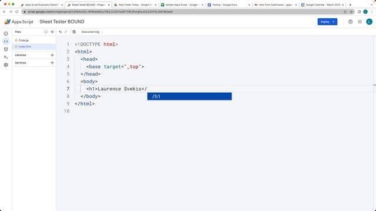
Task: Add a service with the plus icon
Action: tap(52, 63)
